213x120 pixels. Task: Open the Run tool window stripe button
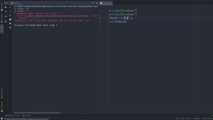(2, 29)
